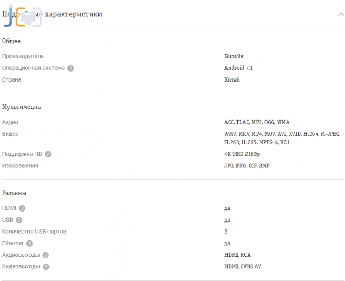
Task: Click help icon beside Аудиовыходы
Action: [x=45, y=255]
